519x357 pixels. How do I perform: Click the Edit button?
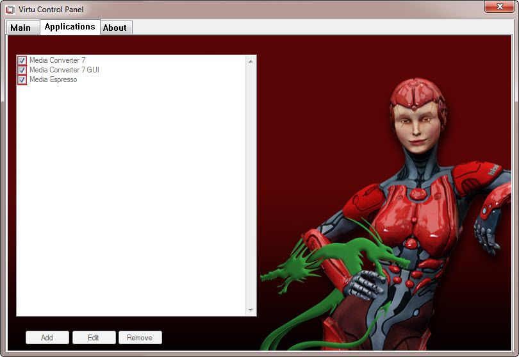[94, 338]
